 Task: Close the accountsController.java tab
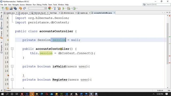114,13
